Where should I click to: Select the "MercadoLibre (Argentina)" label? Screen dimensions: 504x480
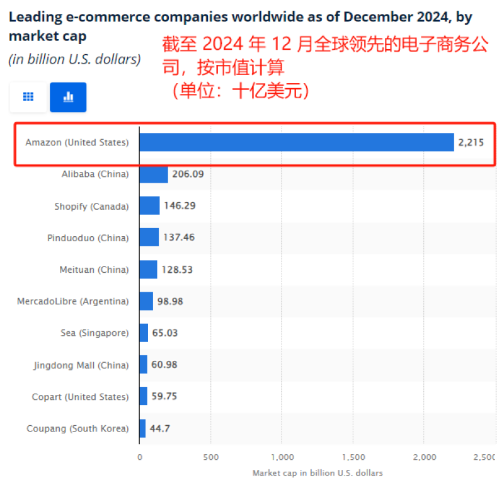[73, 301]
